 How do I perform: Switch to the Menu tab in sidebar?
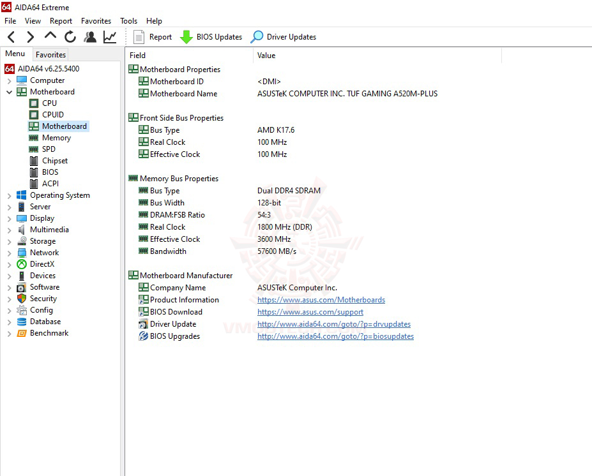15,54
